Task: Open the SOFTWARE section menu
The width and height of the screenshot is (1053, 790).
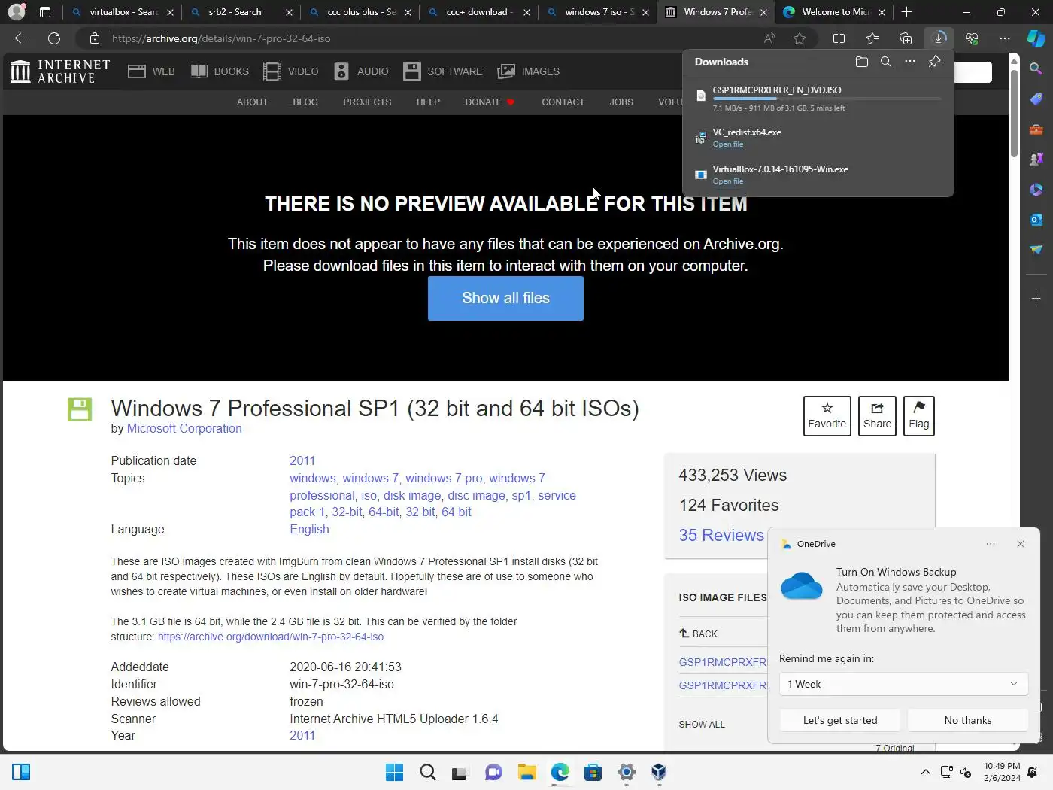Action: pyautogui.click(x=443, y=71)
